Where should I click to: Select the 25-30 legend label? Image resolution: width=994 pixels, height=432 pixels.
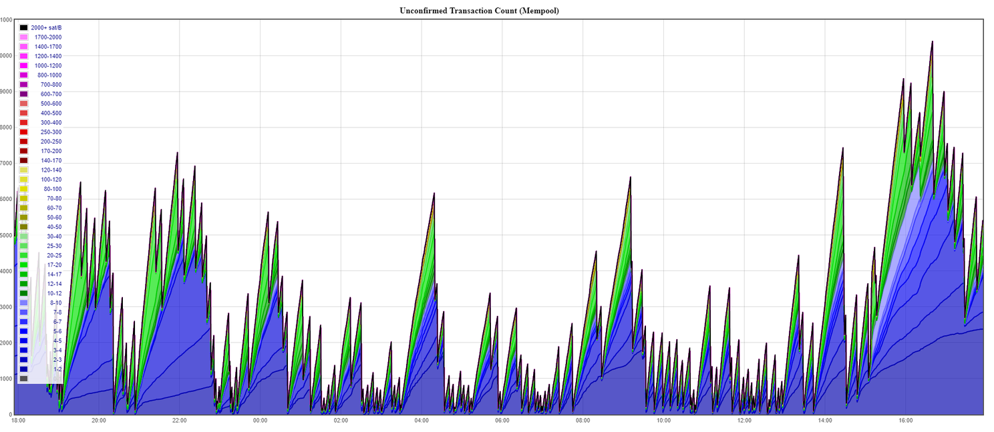54,246
